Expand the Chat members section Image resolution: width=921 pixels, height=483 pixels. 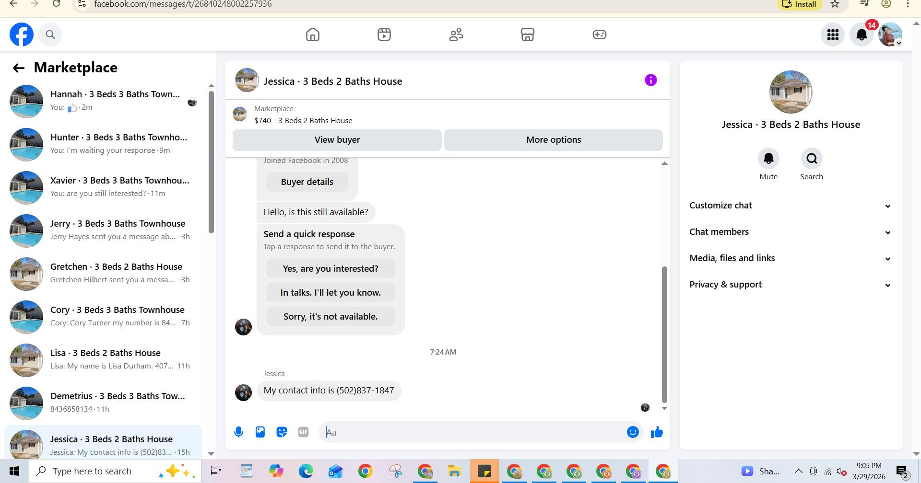791,232
